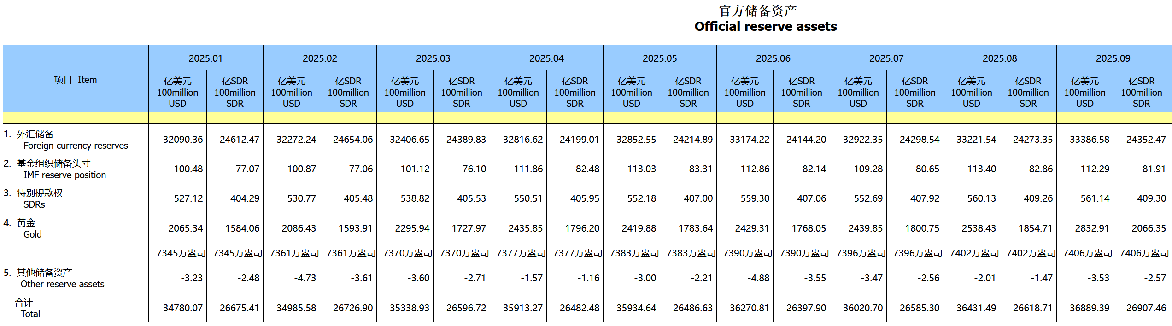The width and height of the screenshot is (1172, 326).
Task: Click the Gold row label
Action: point(32,234)
